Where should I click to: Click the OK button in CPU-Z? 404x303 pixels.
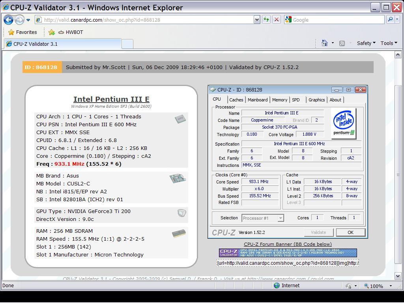click(x=350, y=232)
